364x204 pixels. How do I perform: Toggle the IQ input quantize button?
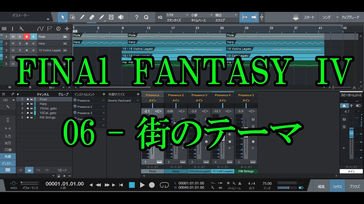pyautogui.click(x=160, y=17)
